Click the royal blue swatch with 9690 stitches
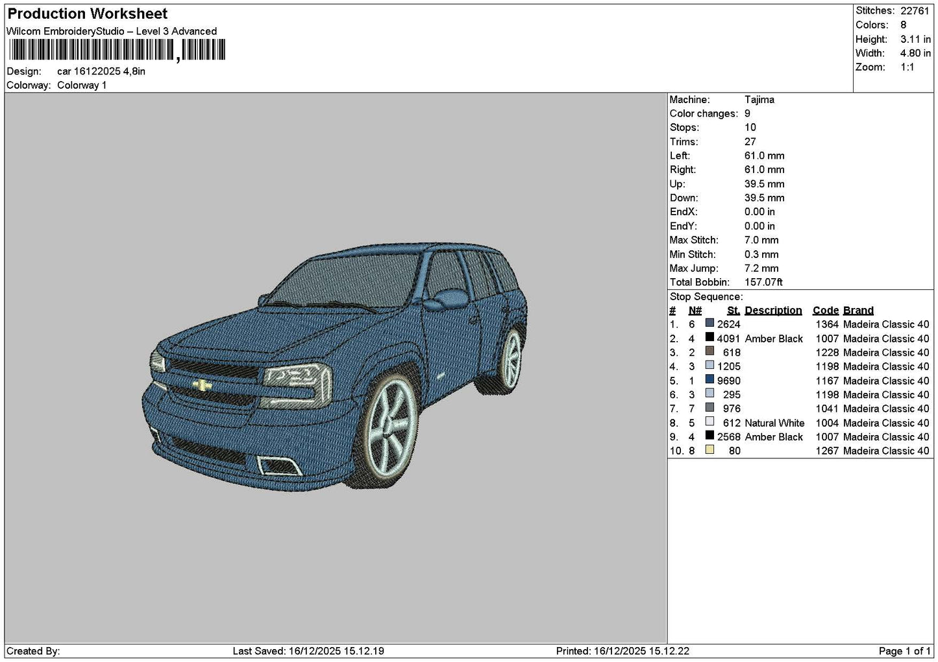Screen dimensions: 938x662 tap(710, 380)
